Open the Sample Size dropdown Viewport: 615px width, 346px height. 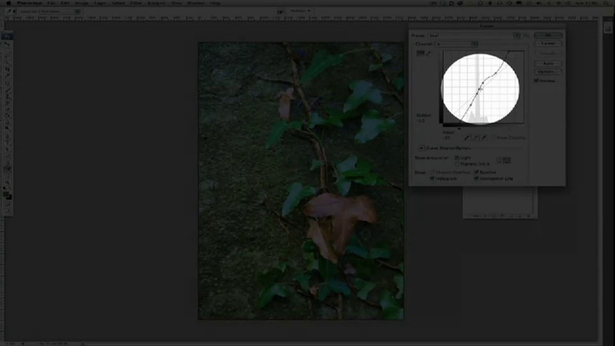click(60, 12)
